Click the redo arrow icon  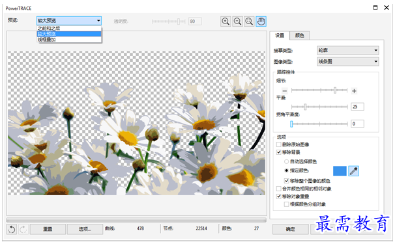[23, 229]
